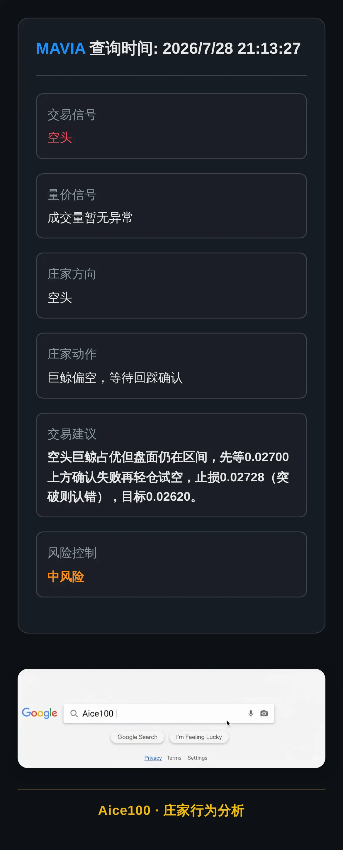Image resolution: width=343 pixels, height=850 pixels.
Task: Click the Aice100 · 庄家行为分析 footer text
Action: 171,810
